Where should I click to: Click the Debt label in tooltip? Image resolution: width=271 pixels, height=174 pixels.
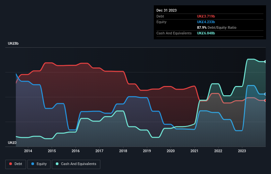coord(160,16)
